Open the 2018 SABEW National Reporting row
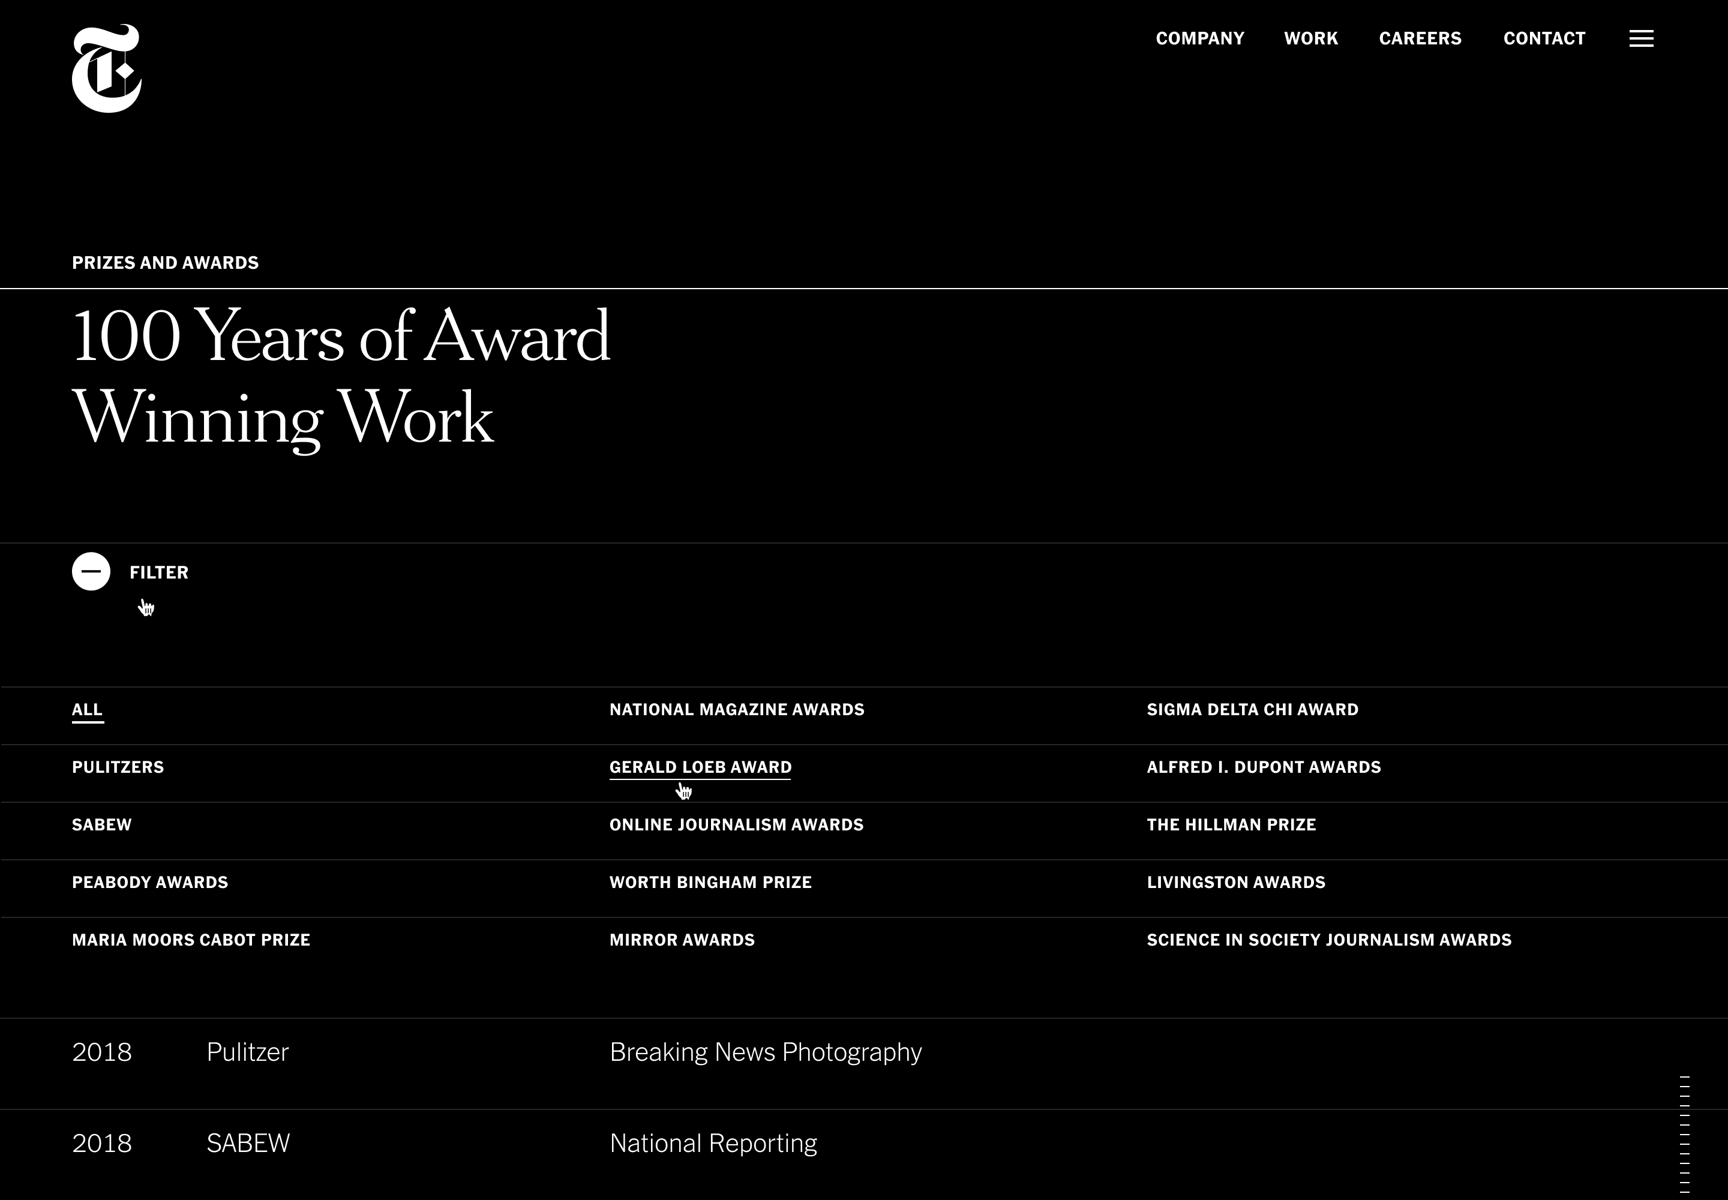1728x1200 pixels. tap(712, 1143)
